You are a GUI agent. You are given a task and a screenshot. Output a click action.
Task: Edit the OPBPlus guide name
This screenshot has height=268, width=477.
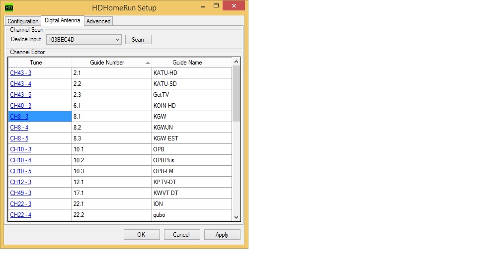192,160
